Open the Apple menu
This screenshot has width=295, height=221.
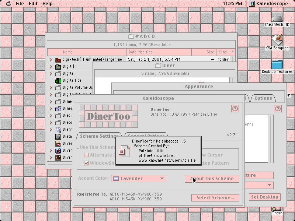[8, 4]
